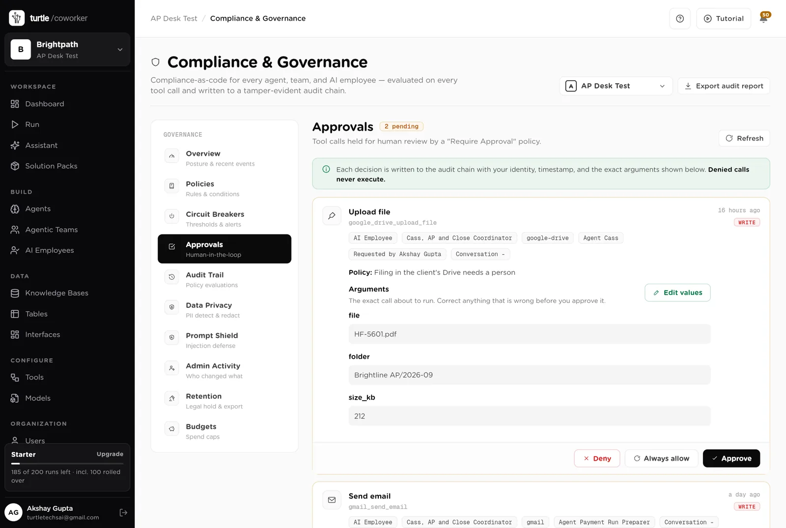Open the notifications bell with badge 50
The height and width of the screenshot is (528, 786).
764,18
